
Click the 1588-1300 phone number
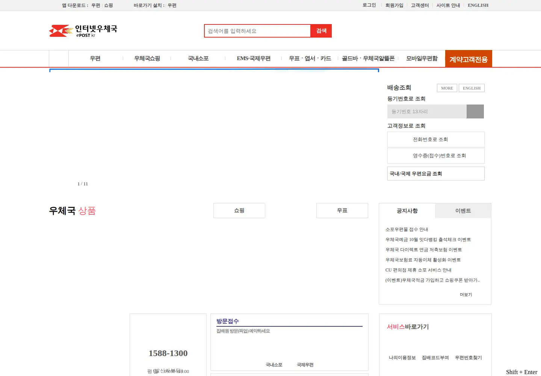168,353
